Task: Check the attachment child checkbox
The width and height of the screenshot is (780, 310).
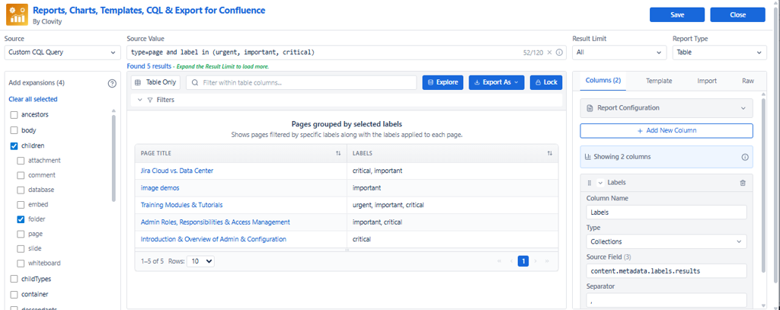Action: click(x=21, y=161)
